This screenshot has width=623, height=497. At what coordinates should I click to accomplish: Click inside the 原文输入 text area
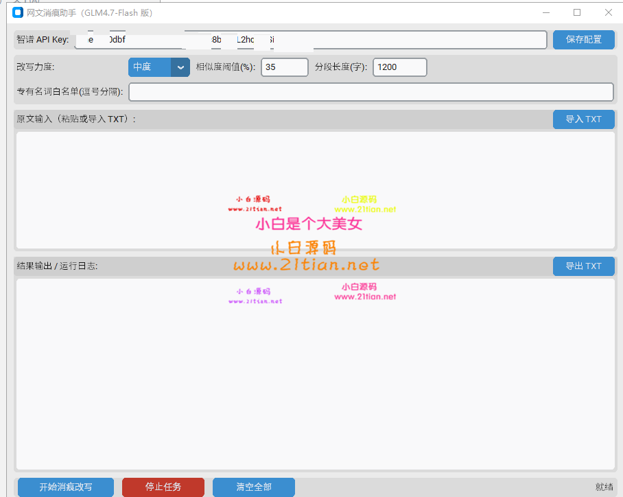coord(316,190)
